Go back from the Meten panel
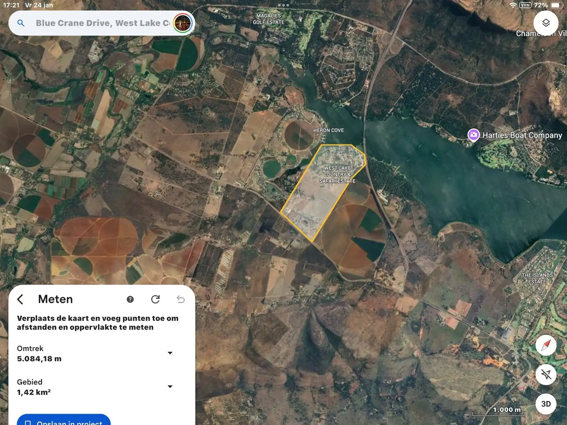The height and width of the screenshot is (425, 567). tap(21, 299)
